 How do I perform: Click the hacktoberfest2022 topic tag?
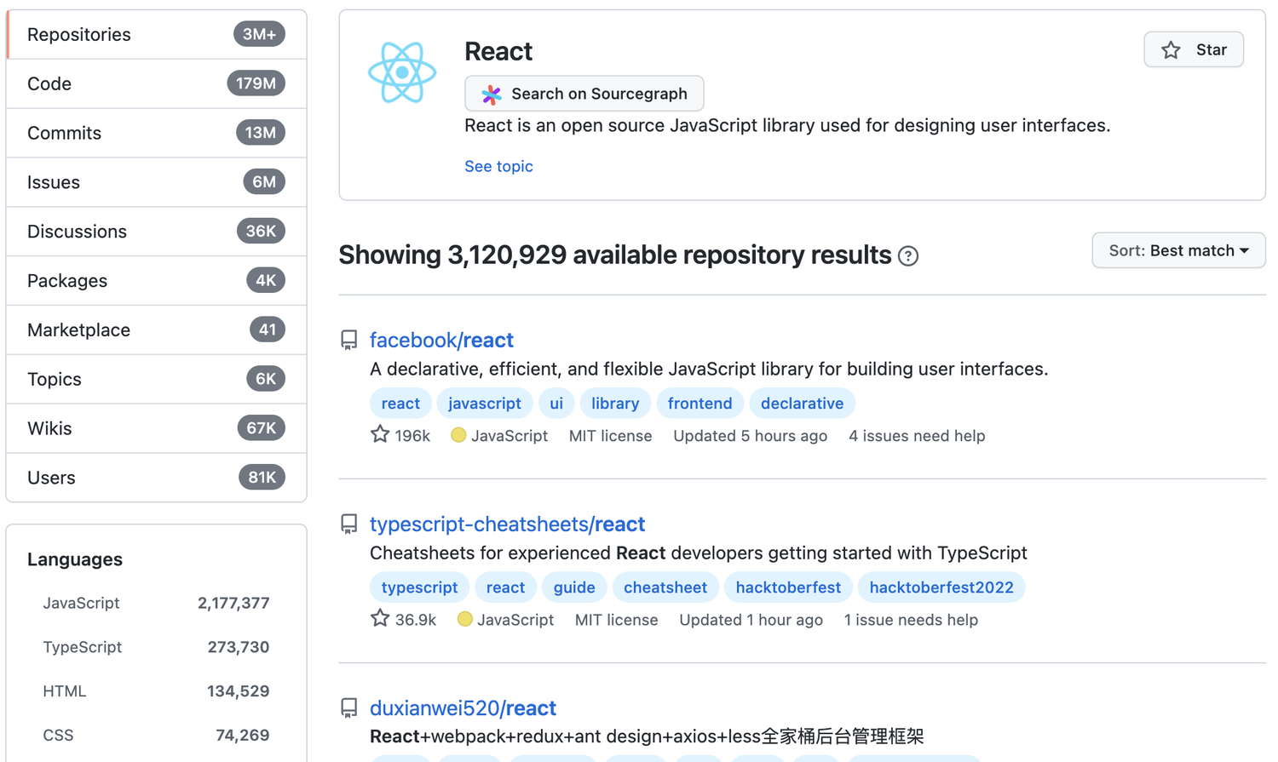click(x=941, y=587)
